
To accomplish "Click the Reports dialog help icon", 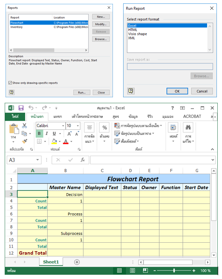I will coord(12,92).
